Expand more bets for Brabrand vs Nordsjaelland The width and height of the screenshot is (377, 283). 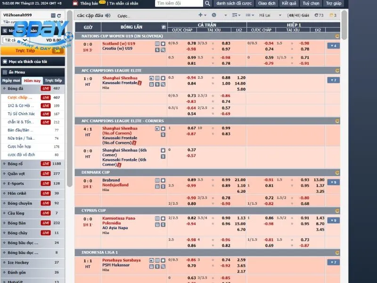(x=333, y=183)
